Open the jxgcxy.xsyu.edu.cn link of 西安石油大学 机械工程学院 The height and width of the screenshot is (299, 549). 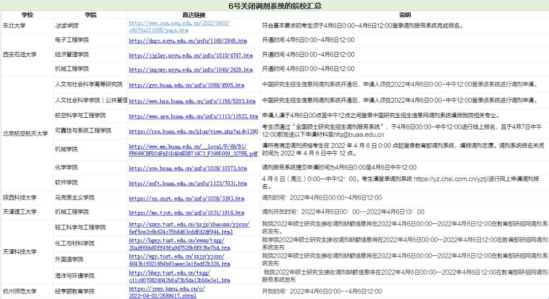point(191,70)
